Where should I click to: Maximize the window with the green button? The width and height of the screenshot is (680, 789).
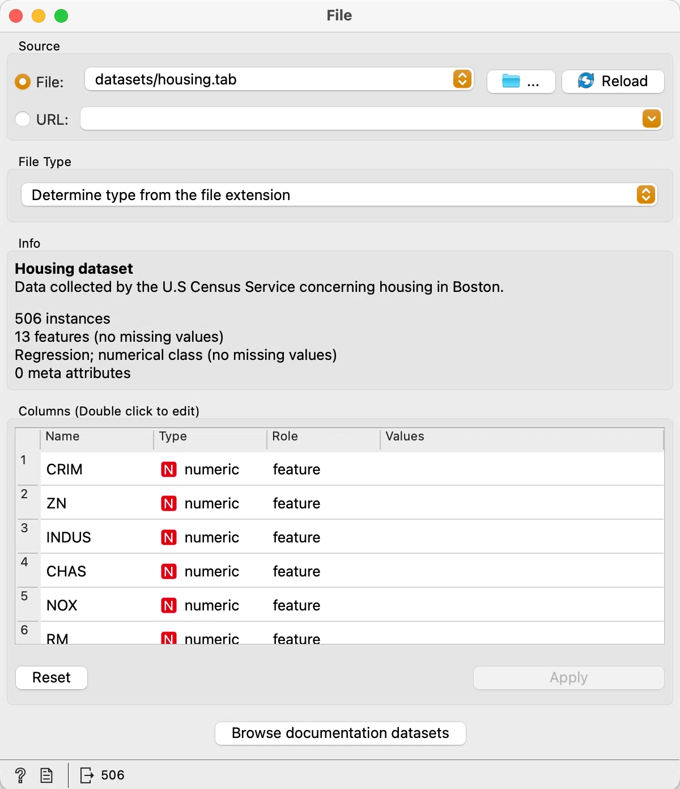[x=61, y=16]
